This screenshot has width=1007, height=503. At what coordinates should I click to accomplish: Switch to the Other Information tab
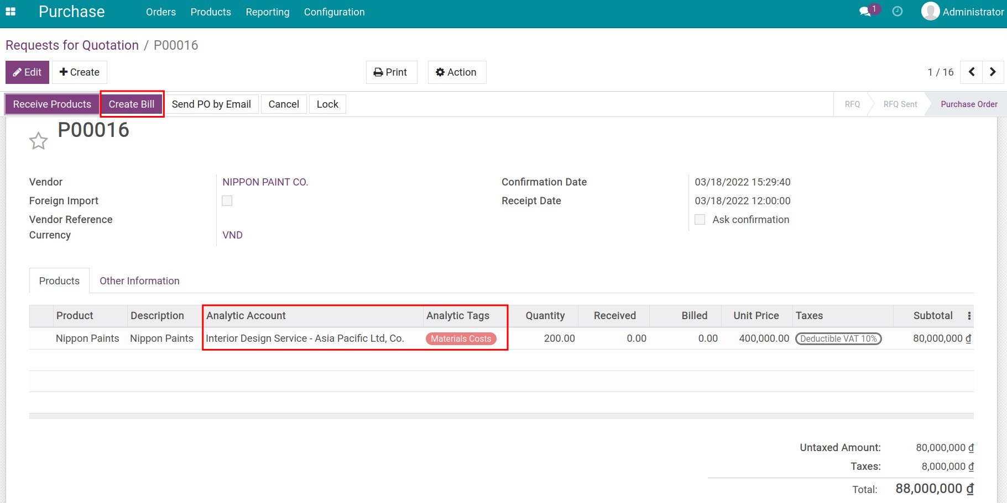(139, 280)
